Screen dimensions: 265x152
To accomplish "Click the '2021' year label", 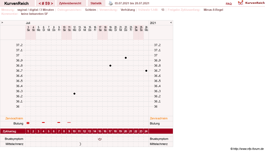I will (x=153, y=23).
